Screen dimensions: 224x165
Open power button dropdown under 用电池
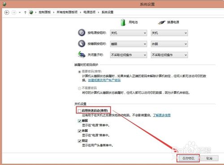129,33
